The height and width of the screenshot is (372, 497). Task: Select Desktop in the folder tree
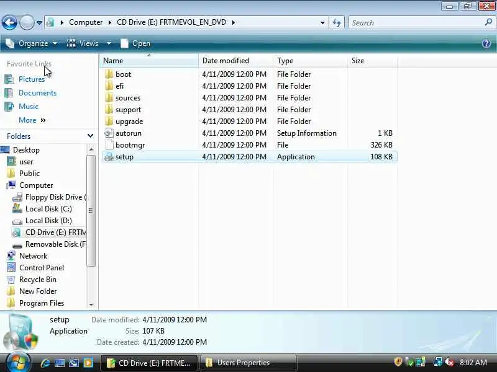pyautogui.click(x=26, y=150)
